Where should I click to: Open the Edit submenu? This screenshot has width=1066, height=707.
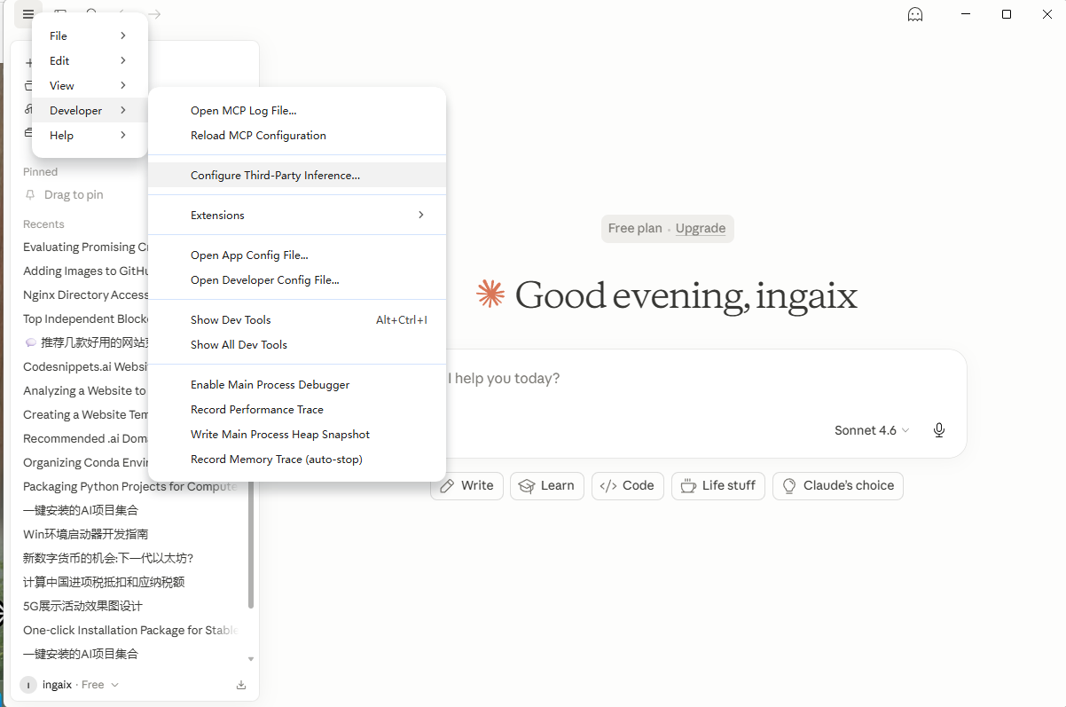(90, 60)
